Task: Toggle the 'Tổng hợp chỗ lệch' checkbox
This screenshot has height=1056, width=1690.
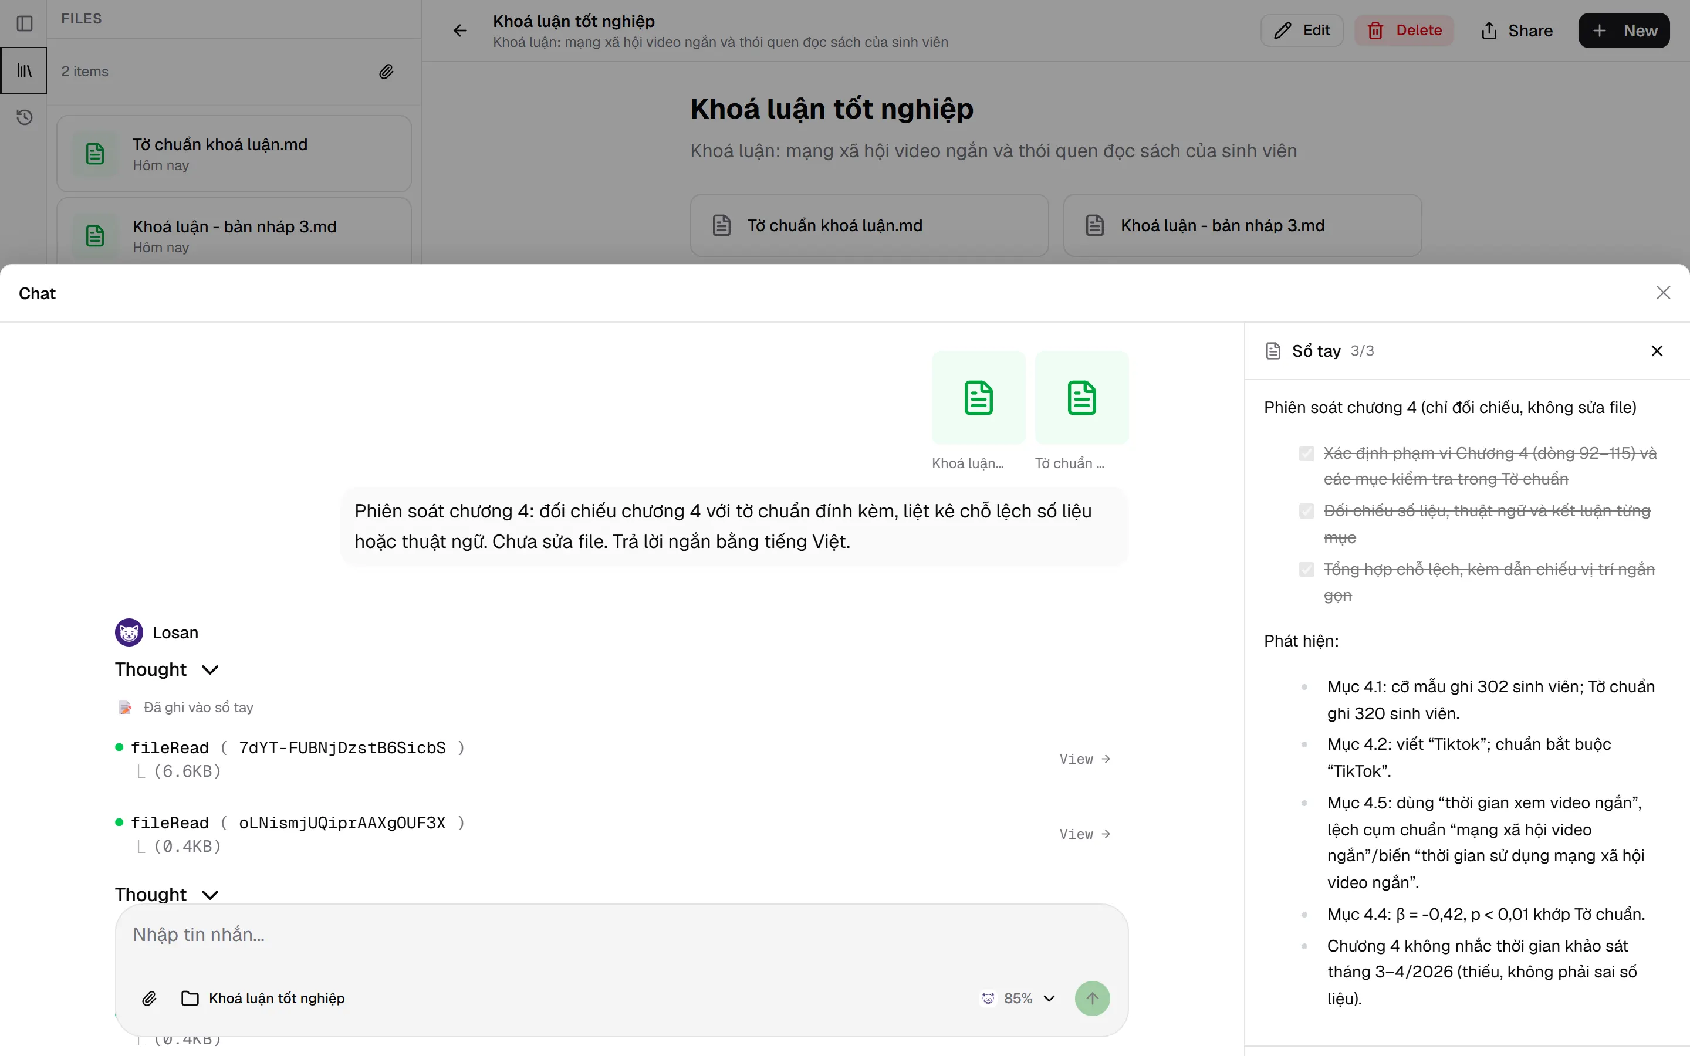Action: coord(1306,570)
